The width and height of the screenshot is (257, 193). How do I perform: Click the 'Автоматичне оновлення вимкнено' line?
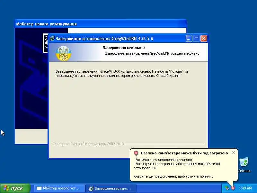[163, 160]
